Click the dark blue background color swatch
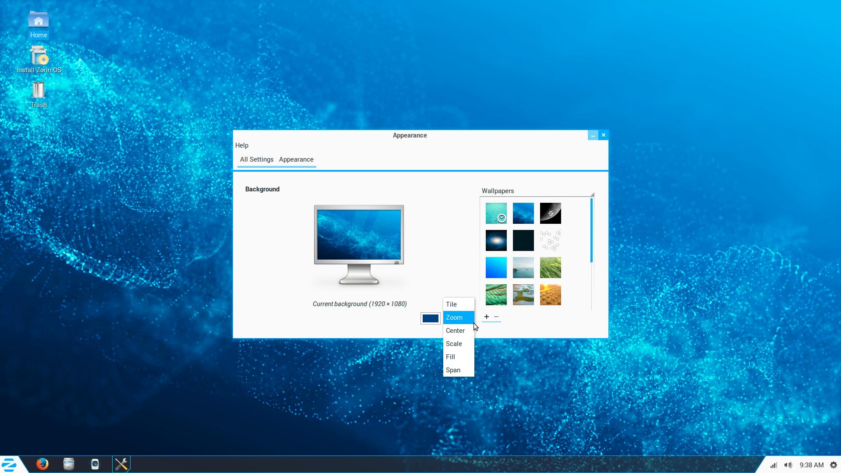The height and width of the screenshot is (473, 841). [x=430, y=318]
